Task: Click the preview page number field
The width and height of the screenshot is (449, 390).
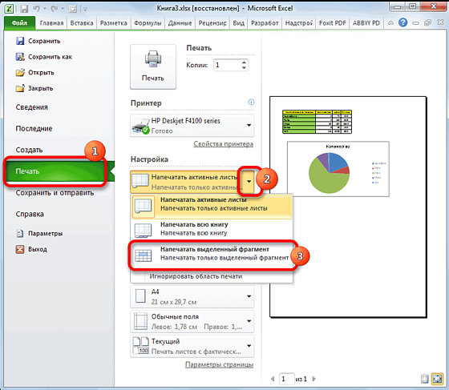Action: pos(287,379)
